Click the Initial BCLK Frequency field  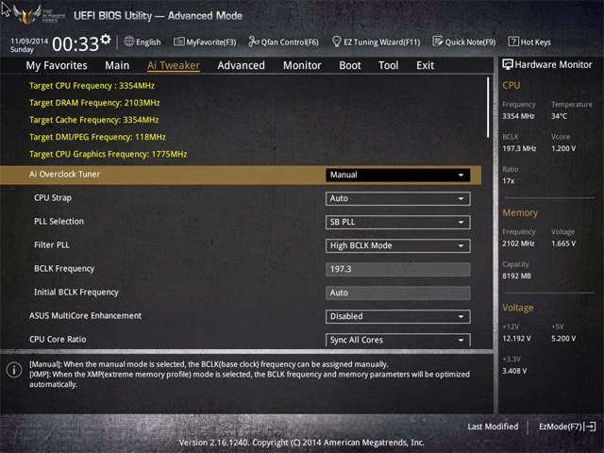398,293
